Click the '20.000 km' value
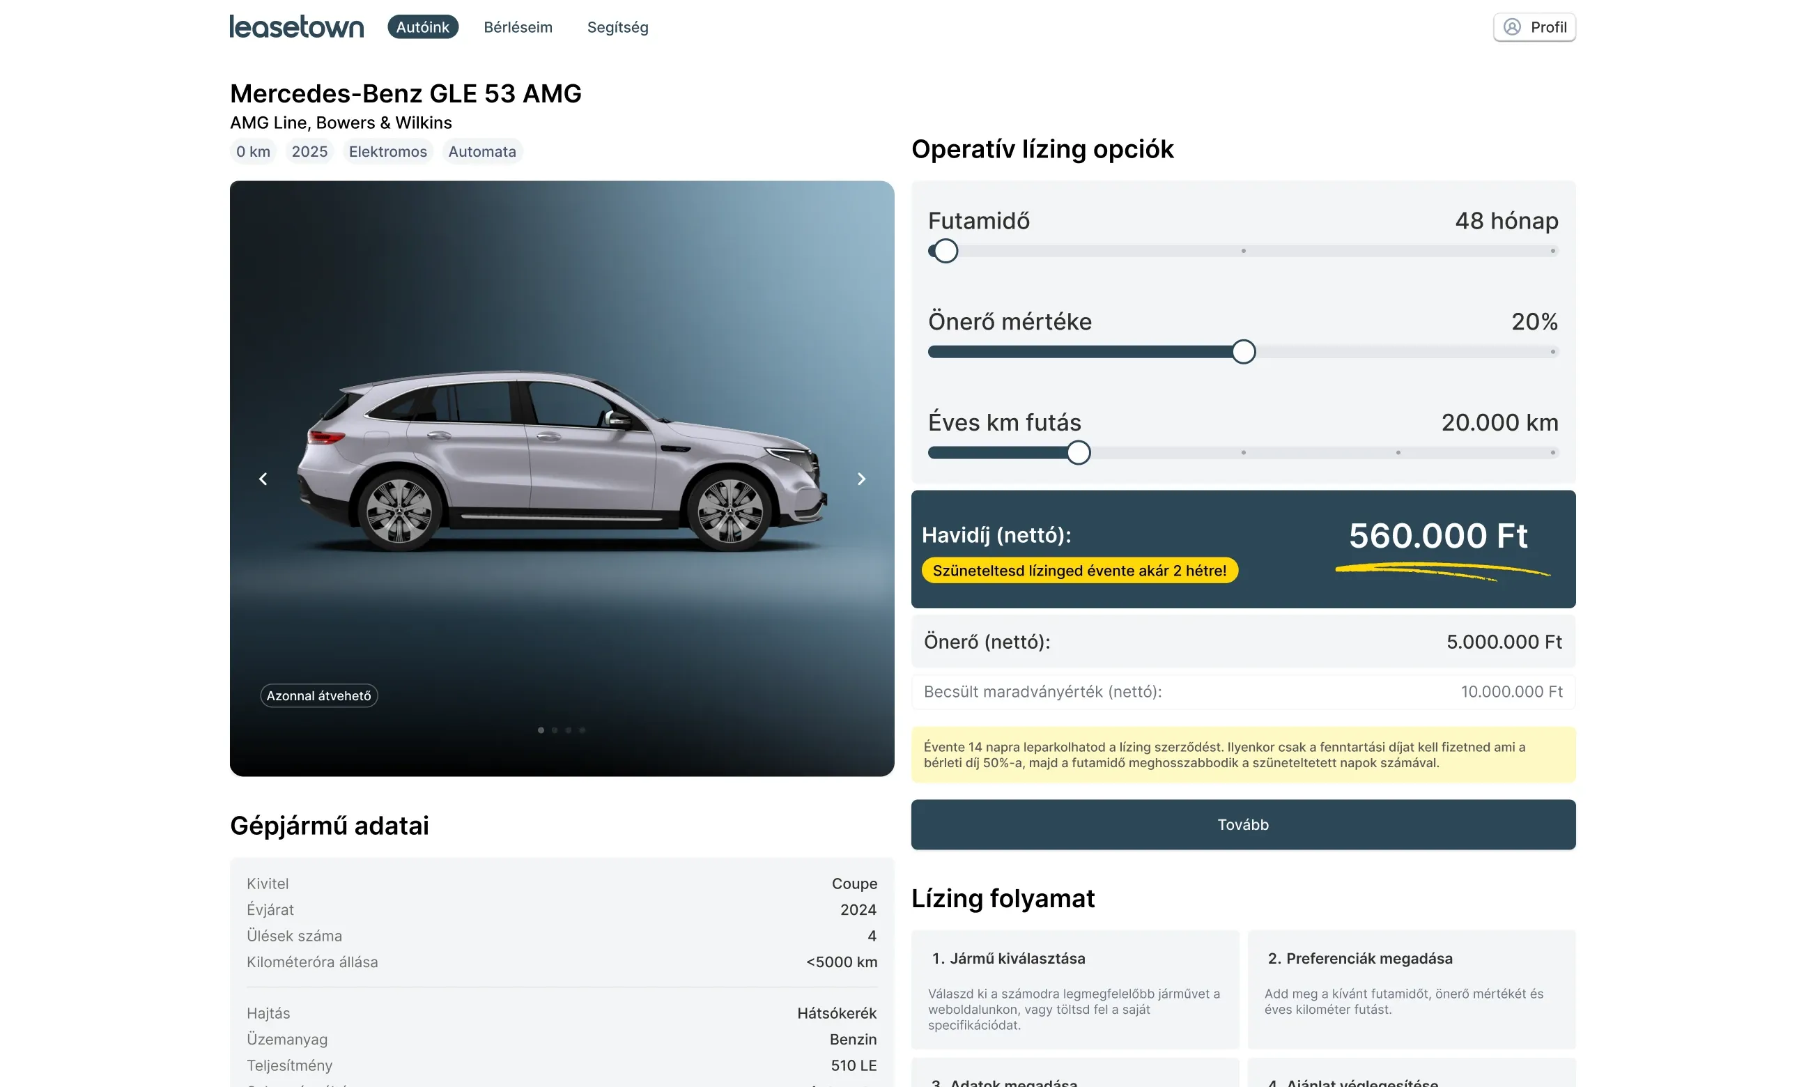 point(1499,423)
